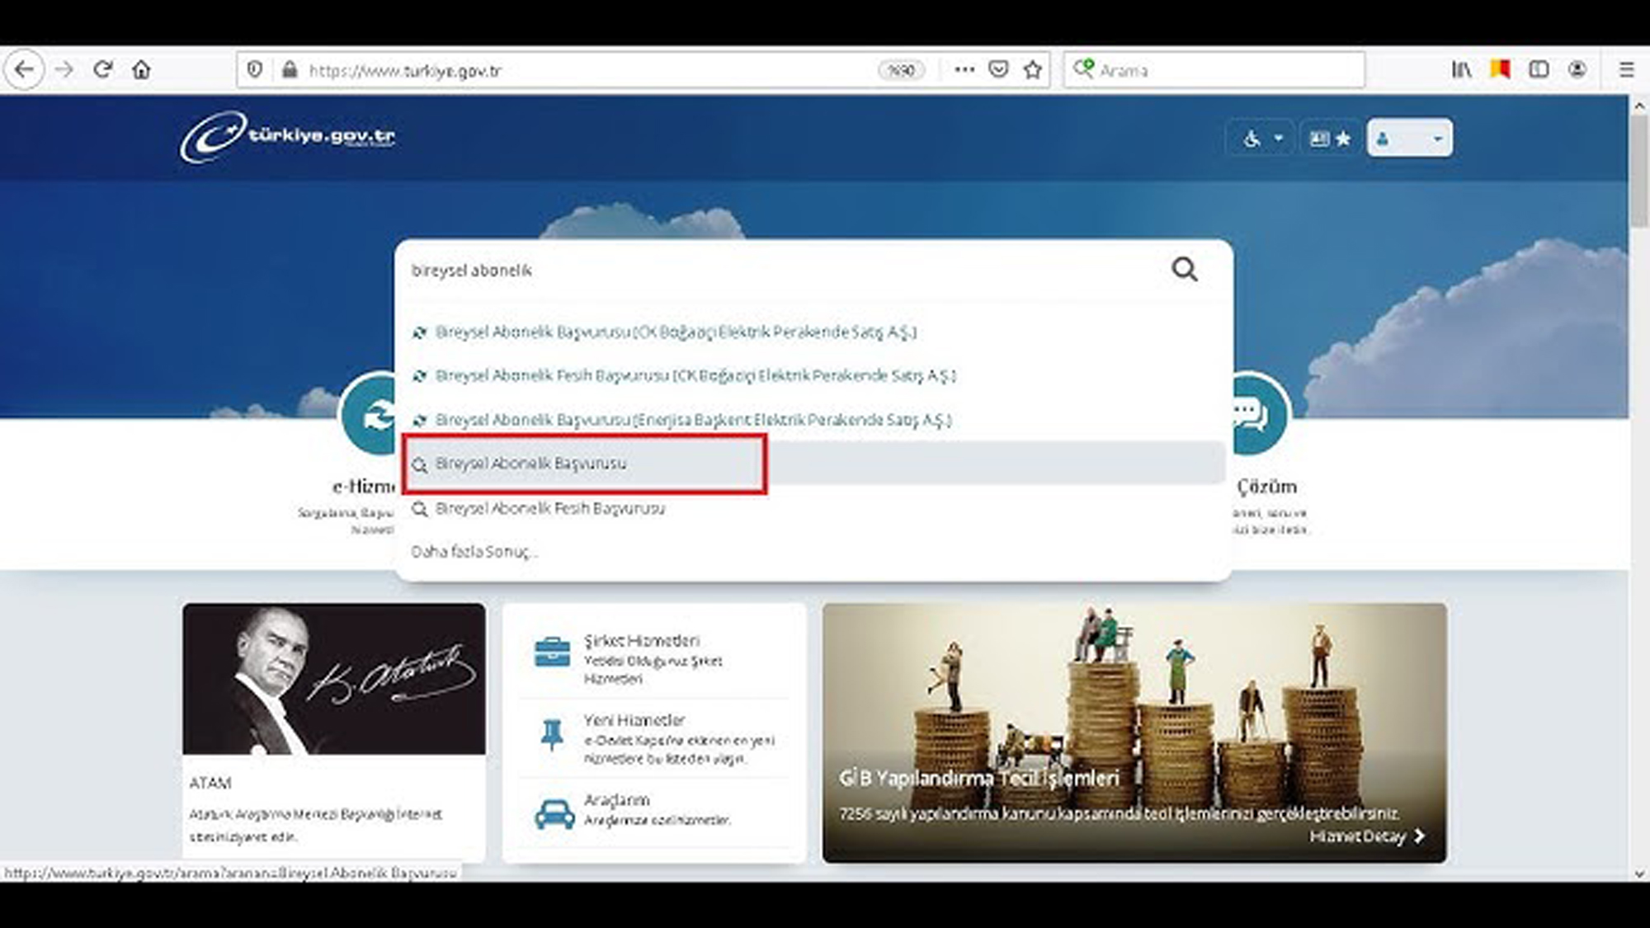
Task: Click Daha fazla Sonuç link
Action: 474,552
